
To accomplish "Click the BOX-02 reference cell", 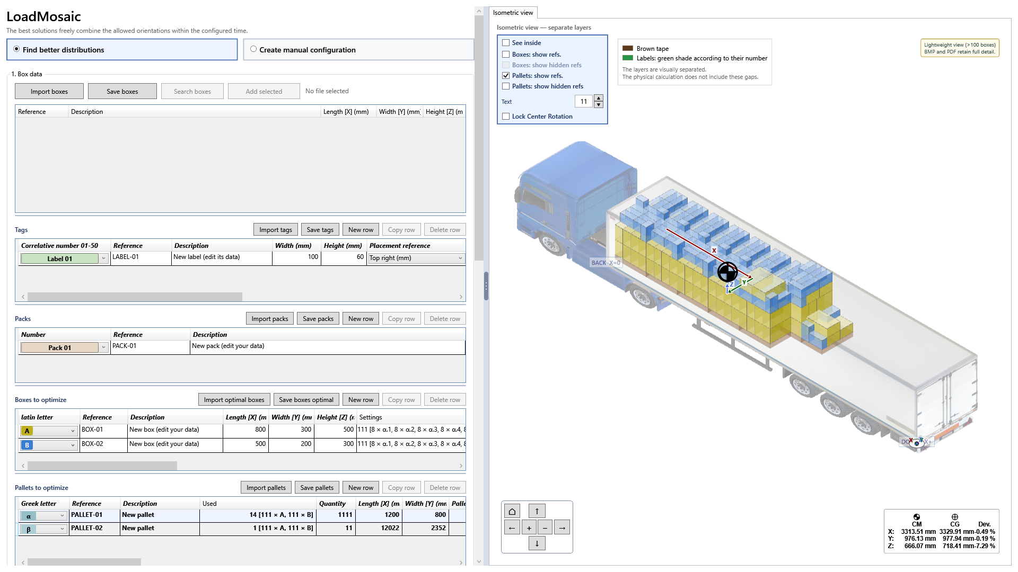I will click(x=103, y=444).
